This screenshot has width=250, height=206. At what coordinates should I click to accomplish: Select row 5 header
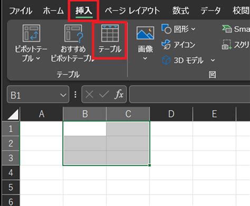tap(11, 187)
